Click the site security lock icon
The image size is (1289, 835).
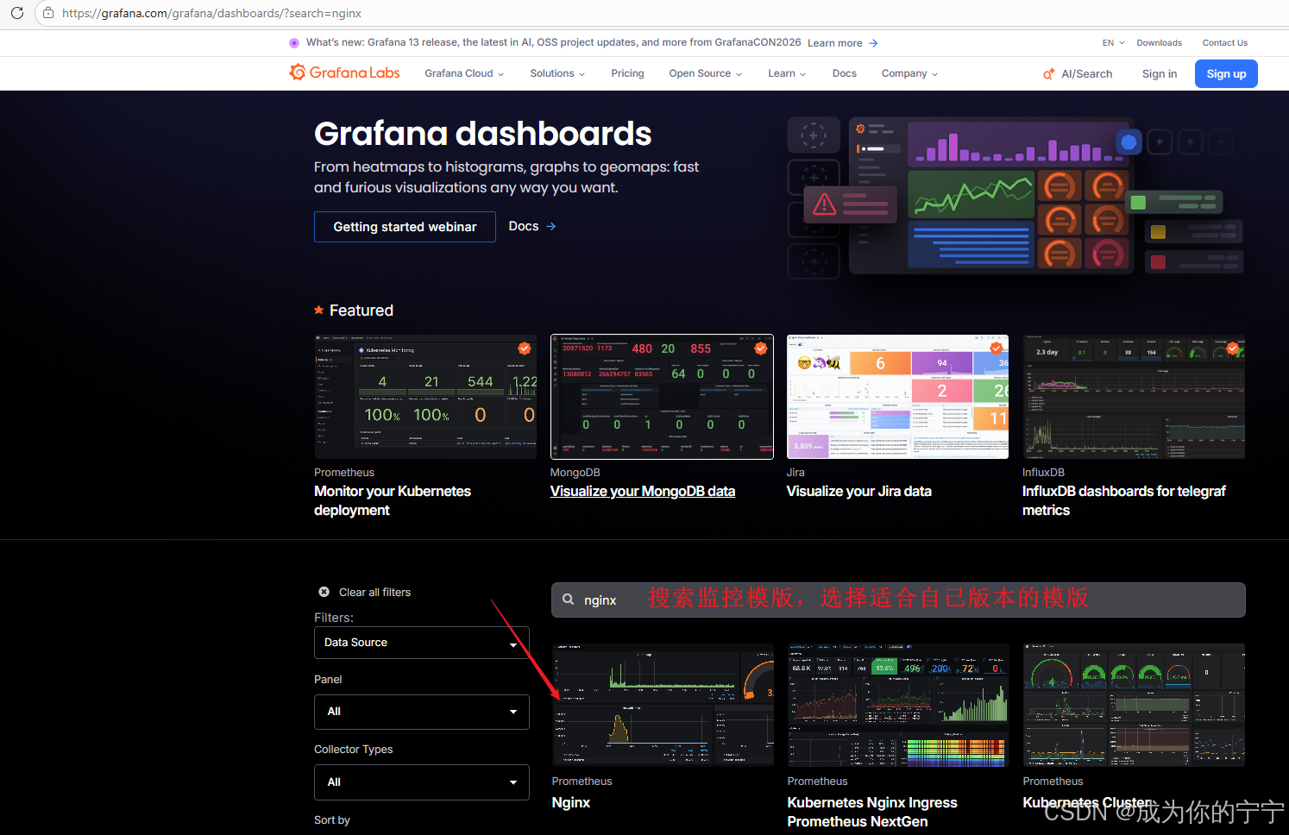pos(48,13)
